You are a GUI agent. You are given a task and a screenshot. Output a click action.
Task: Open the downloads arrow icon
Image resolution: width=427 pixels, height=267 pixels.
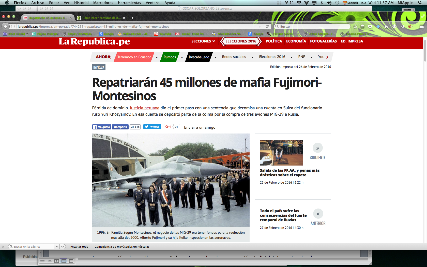[x=378, y=26]
